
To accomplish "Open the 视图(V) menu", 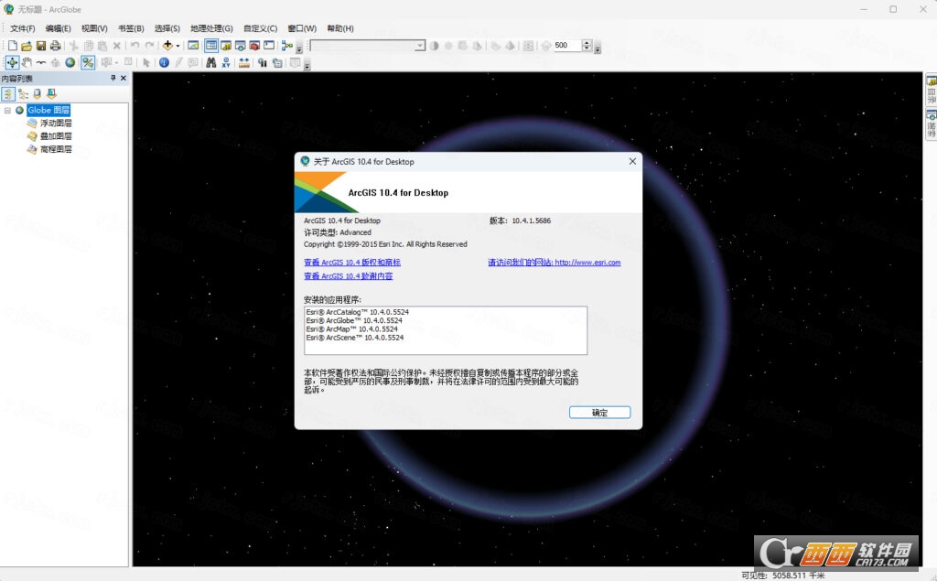I will coord(94,28).
